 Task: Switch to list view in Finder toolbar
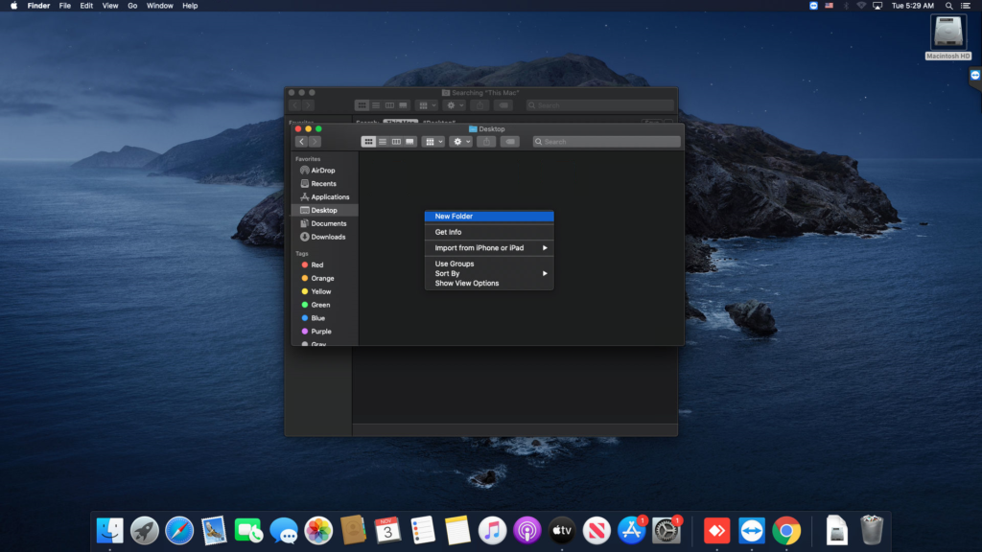[x=383, y=141]
